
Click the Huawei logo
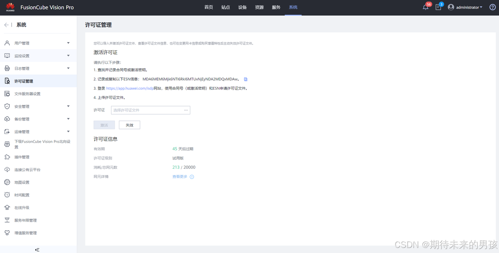point(10,7)
